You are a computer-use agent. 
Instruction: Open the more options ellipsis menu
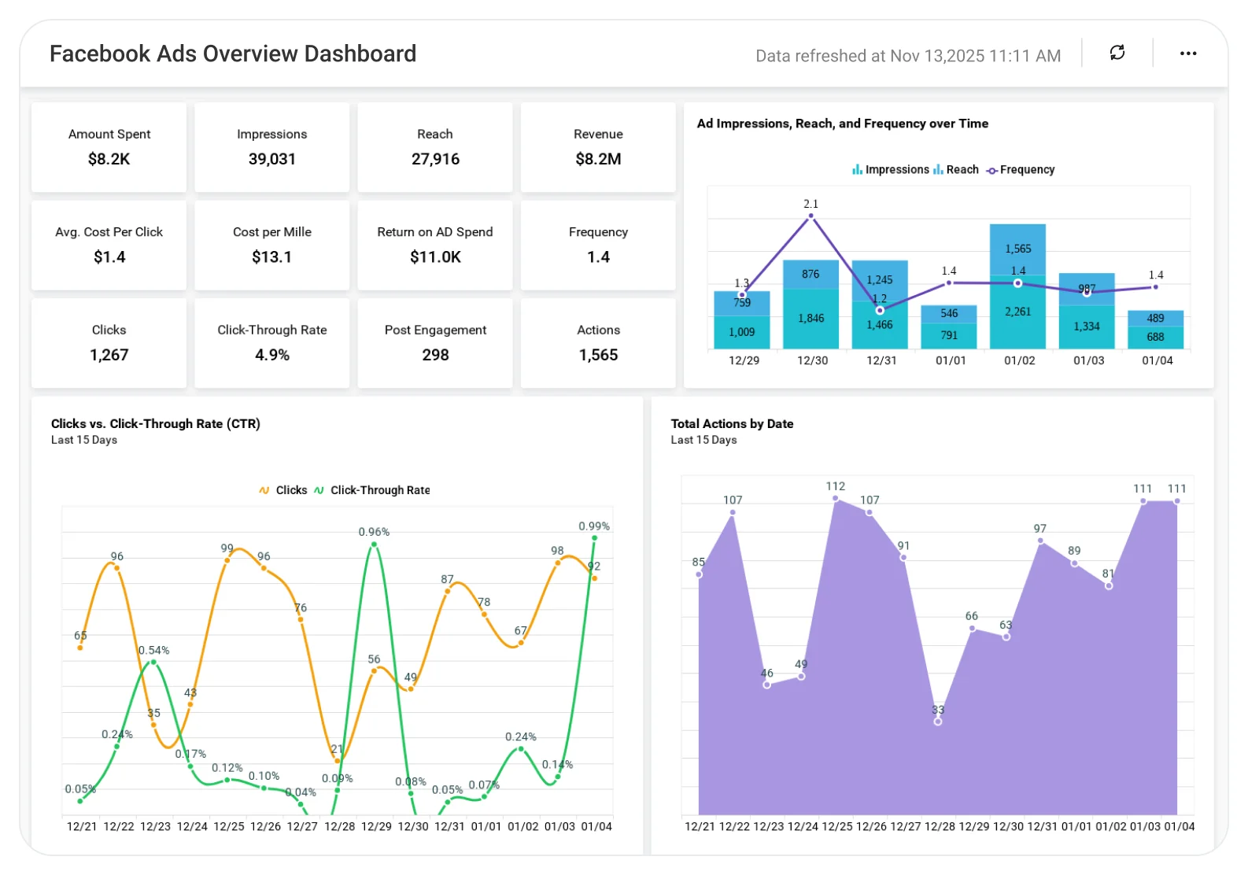pyautogui.click(x=1188, y=54)
